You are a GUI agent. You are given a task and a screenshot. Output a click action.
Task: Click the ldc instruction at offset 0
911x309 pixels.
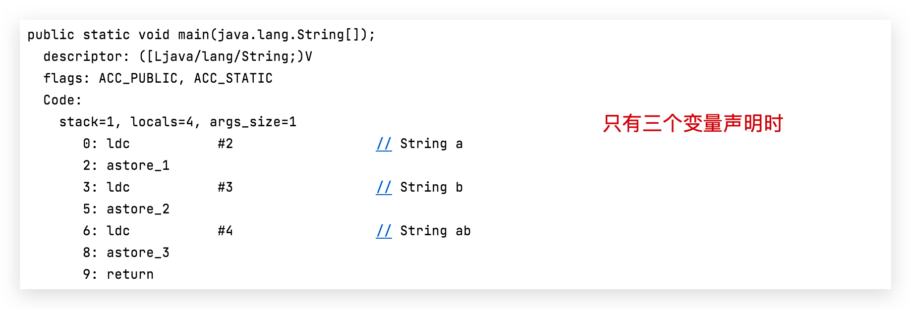point(118,144)
